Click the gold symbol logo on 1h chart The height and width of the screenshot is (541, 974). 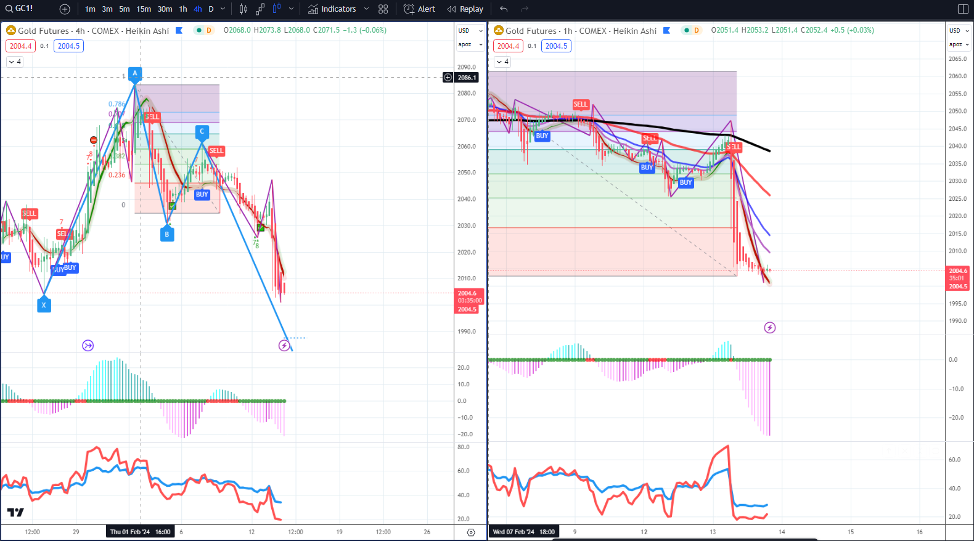[499, 30]
